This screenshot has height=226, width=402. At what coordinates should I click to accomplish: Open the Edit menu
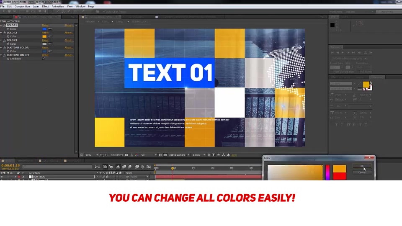[x=10, y=6]
